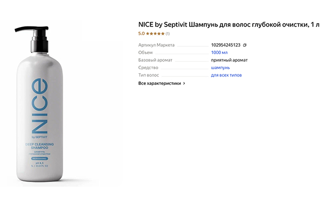Image resolution: width=329 pixels, height=208 pixels.
Task: Click the blue NICE logo on the bottle
Action: click(40, 106)
